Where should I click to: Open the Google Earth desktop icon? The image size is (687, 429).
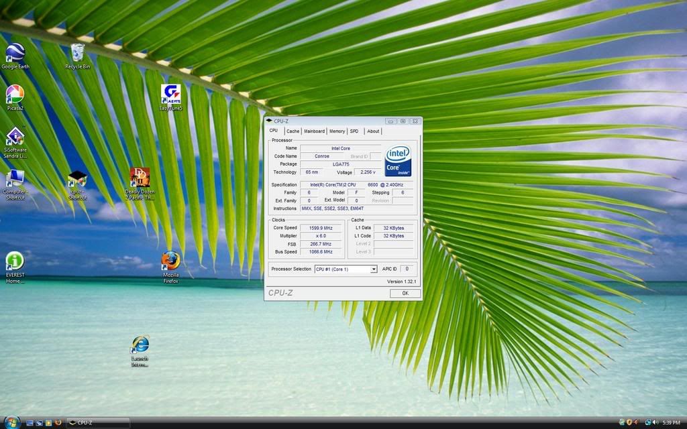(x=15, y=56)
